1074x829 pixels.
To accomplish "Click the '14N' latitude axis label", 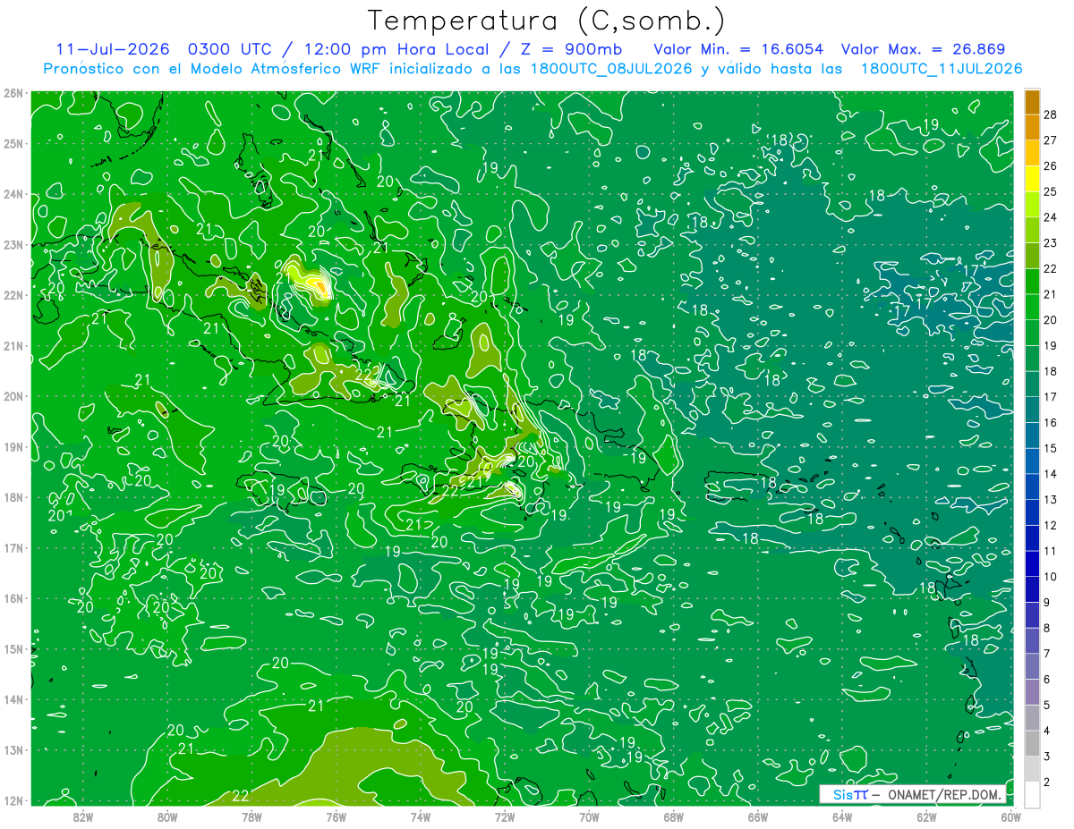I will [13, 699].
